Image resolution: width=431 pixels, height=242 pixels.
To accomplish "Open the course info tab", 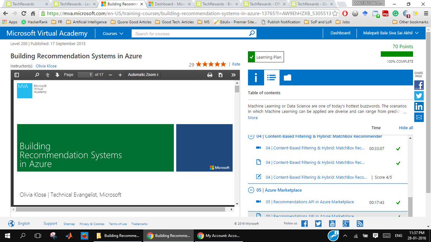I will [x=256, y=77].
